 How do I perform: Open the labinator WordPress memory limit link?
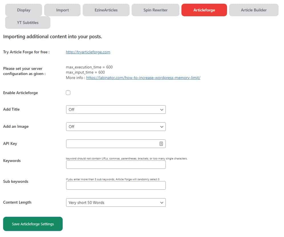[143, 78]
